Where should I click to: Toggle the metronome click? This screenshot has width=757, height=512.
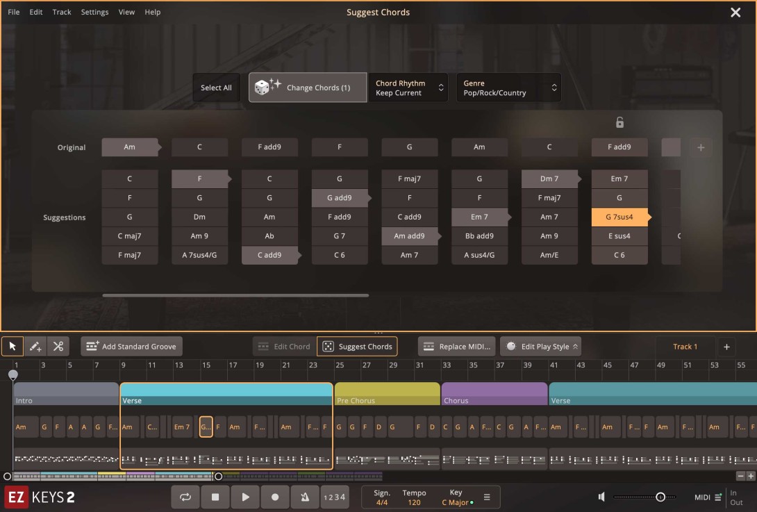tap(304, 497)
